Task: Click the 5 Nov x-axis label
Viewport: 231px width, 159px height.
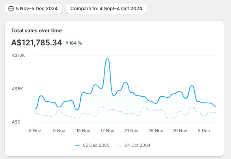Action: [35, 131]
